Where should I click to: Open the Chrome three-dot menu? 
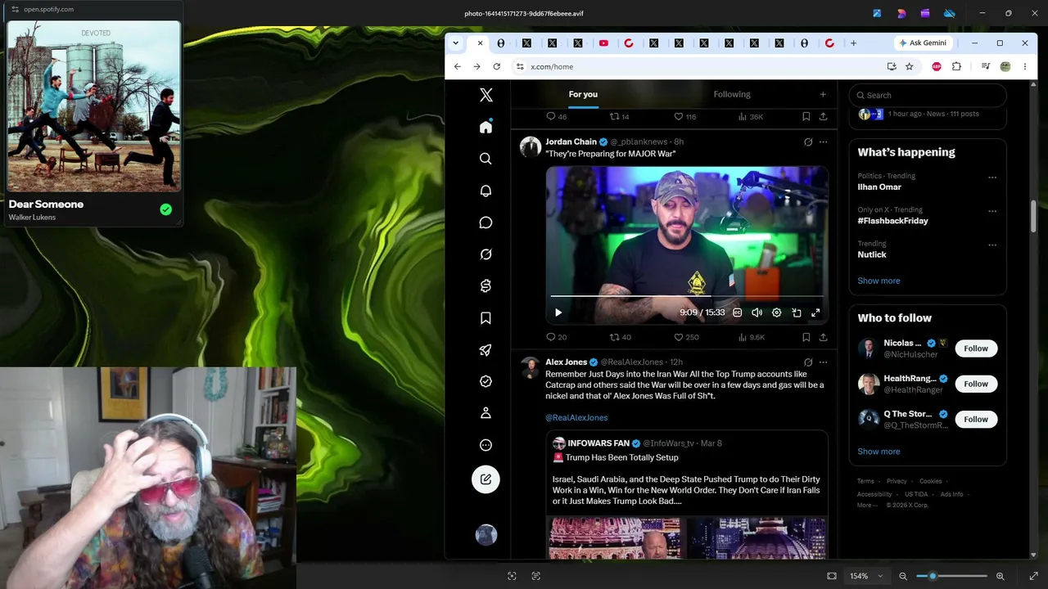click(1025, 66)
